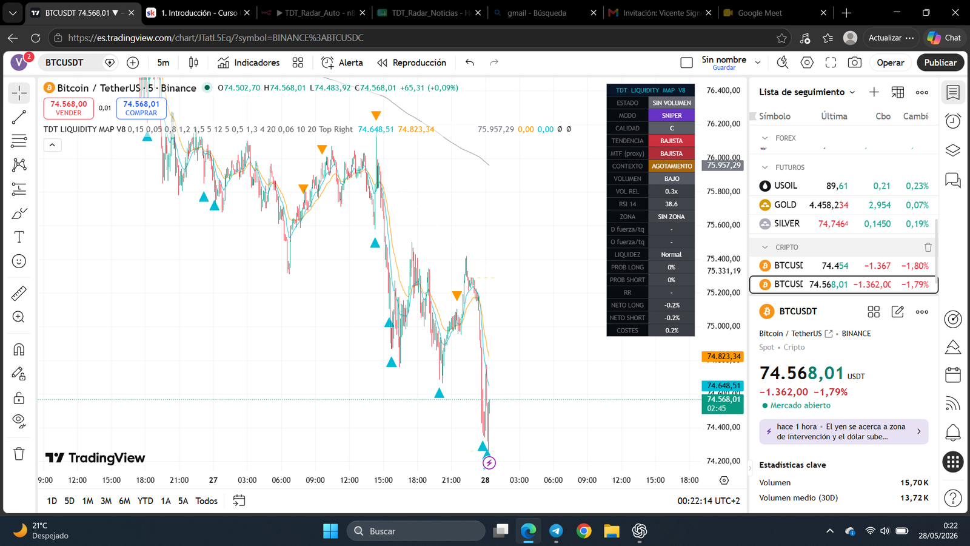Screen dimensions: 970x546
Task: Open the candlestick chart type selector
Action: point(193,62)
